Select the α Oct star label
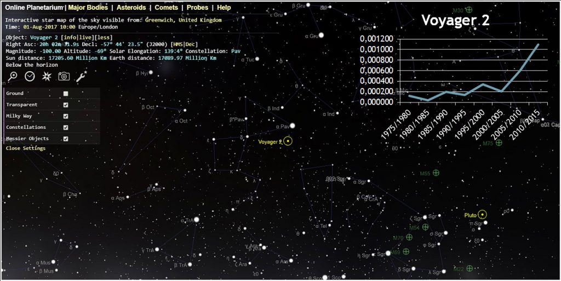Screen dimensions: 561x281 click(181, 121)
